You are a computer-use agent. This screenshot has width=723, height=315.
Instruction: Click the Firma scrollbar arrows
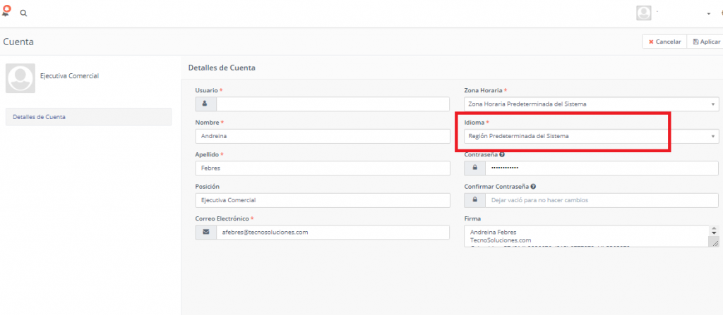(714, 232)
